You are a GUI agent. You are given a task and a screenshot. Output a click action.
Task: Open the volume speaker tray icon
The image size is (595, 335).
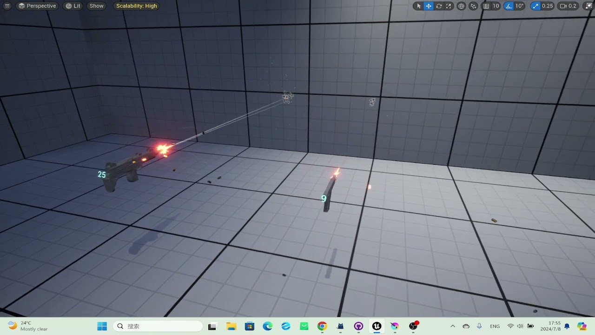520,326
